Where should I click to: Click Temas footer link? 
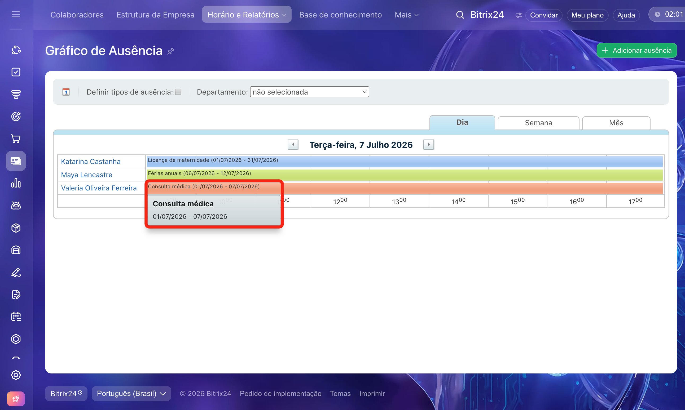pos(340,393)
